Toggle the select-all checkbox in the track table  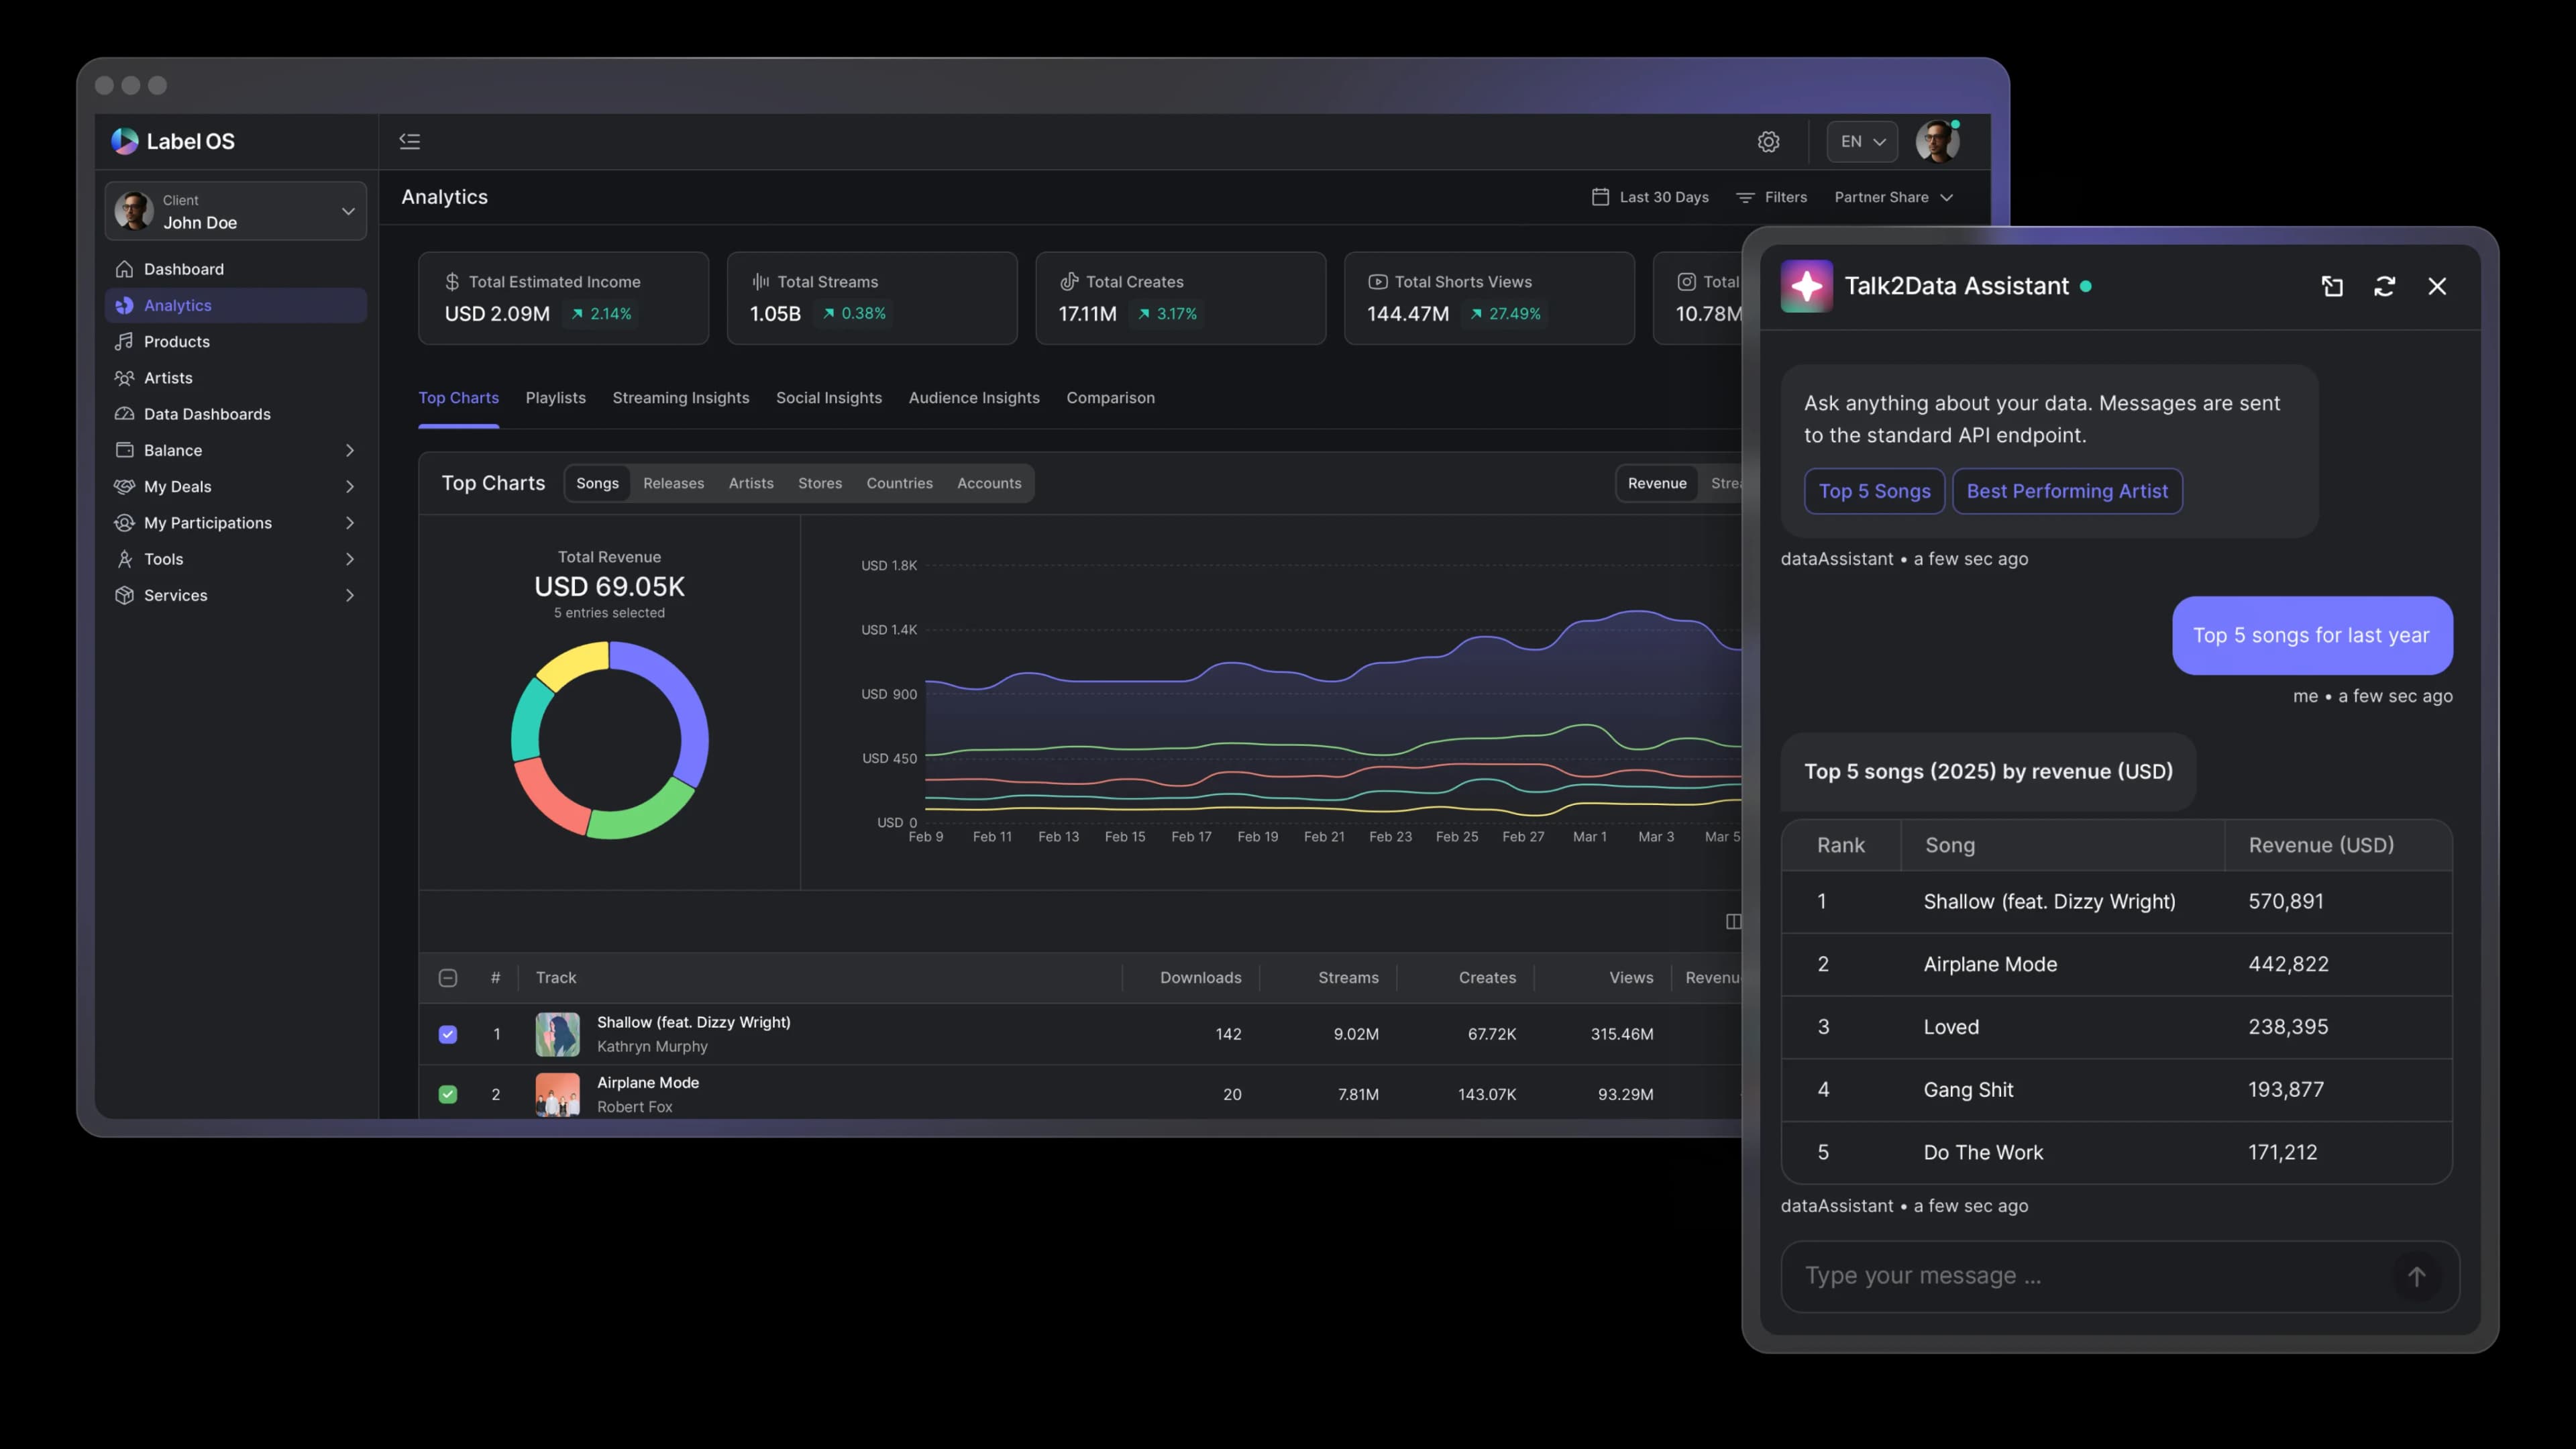pos(447,977)
